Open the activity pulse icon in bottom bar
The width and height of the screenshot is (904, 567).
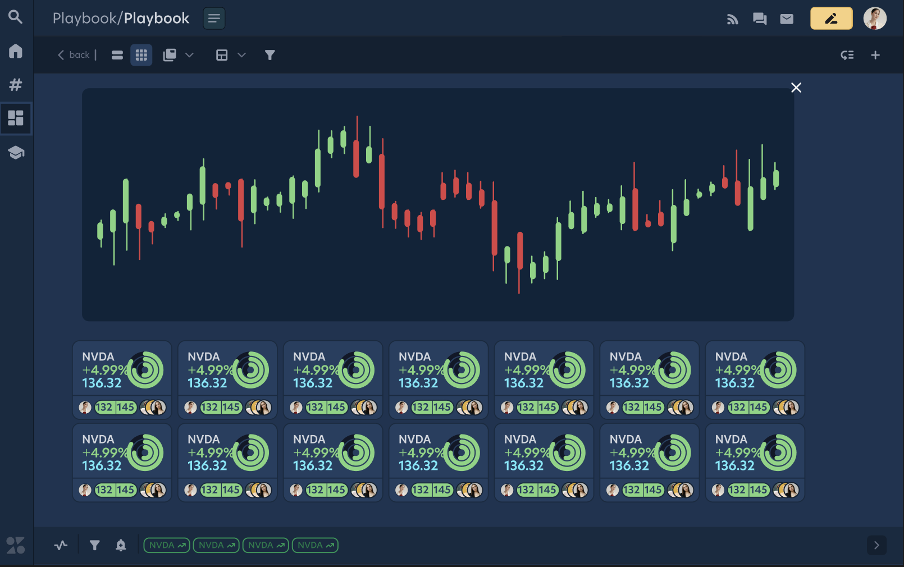click(x=61, y=545)
